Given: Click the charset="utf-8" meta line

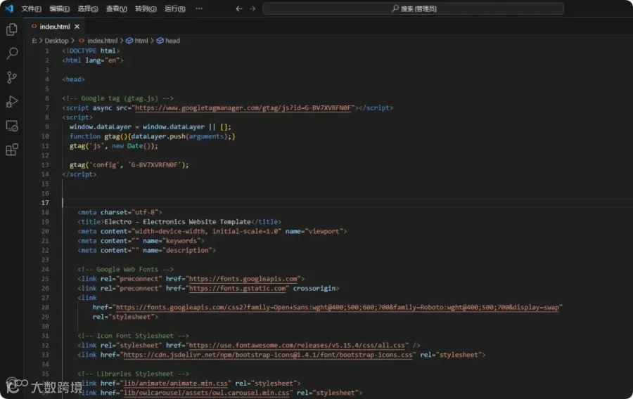Looking at the screenshot, I should pyautogui.click(x=120, y=212).
